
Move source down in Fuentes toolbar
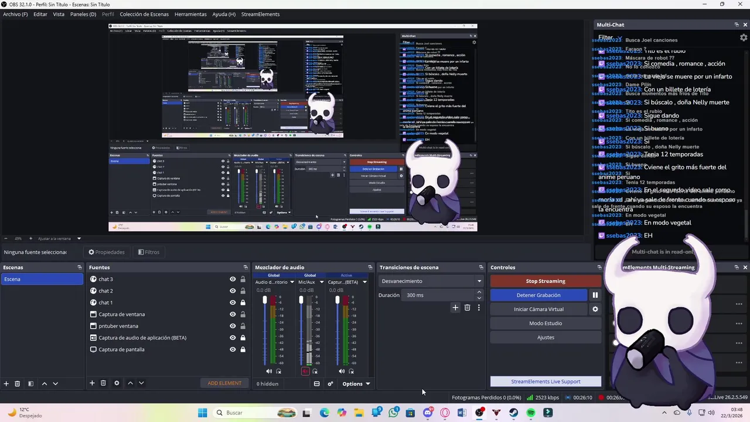pyautogui.click(x=141, y=383)
